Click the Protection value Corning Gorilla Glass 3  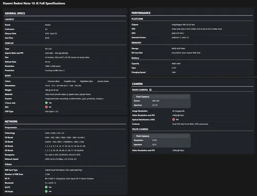point(54,70)
